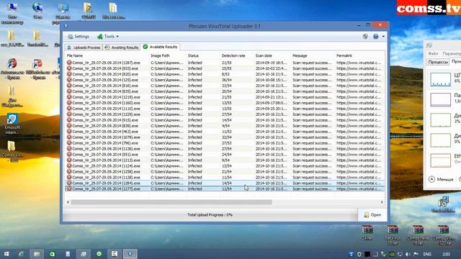Open the Emsisoft Internet Security desktop shortcut
Viewport: 461px width, 259px height.
(x=12, y=124)
